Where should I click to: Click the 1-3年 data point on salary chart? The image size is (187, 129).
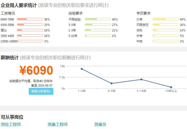click(x=82, y=69)
